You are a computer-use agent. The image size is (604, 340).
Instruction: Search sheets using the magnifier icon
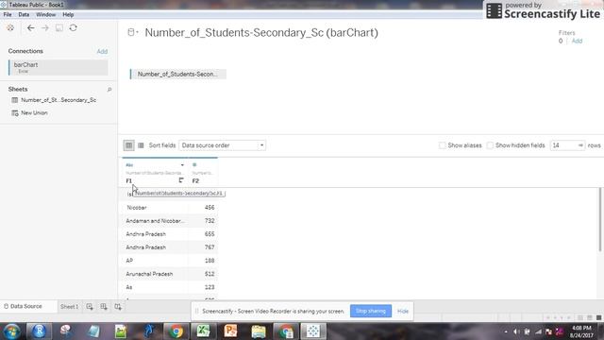pos(109,90)
